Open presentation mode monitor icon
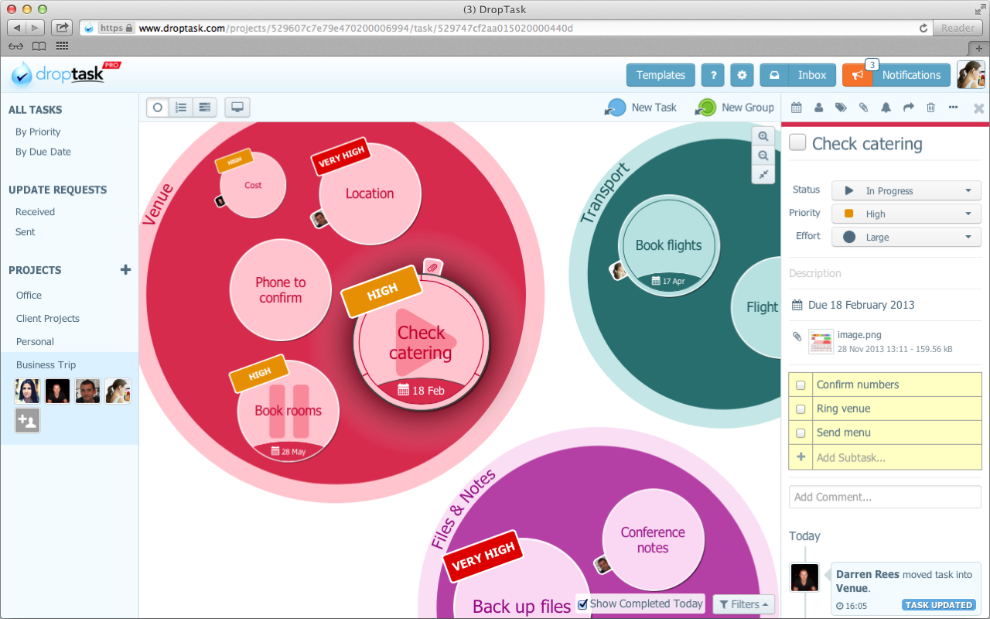Image resolution: width=990 pixels, height=619 pixels. click(x=237, y=107)
